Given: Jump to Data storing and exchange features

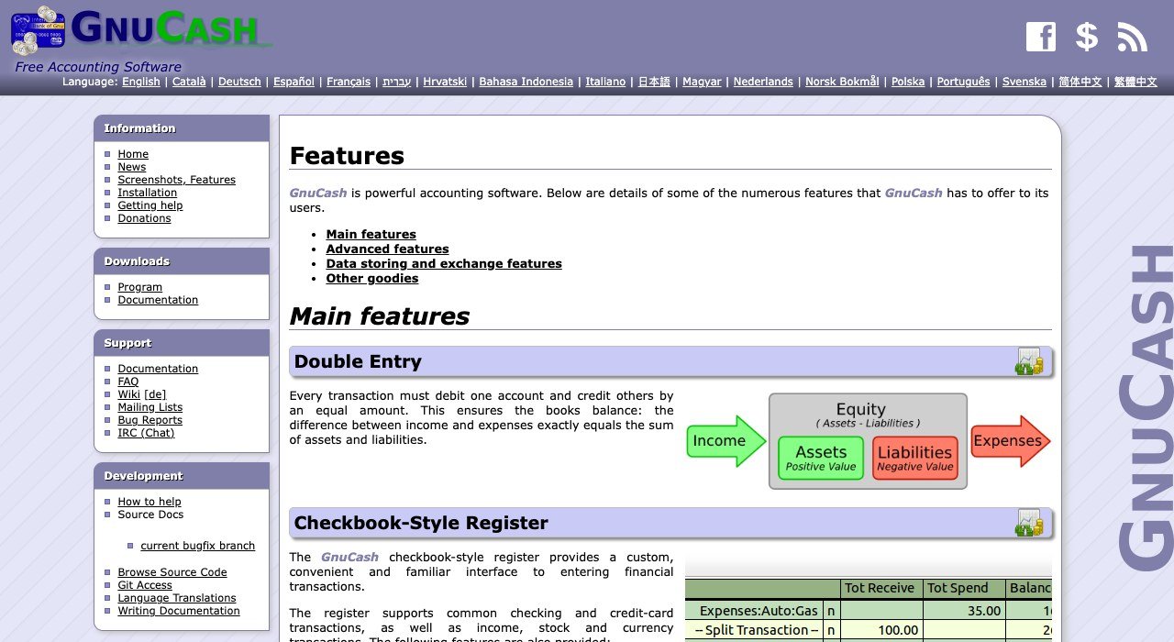Looking at the screenshot, I should [x=444, y=264].
